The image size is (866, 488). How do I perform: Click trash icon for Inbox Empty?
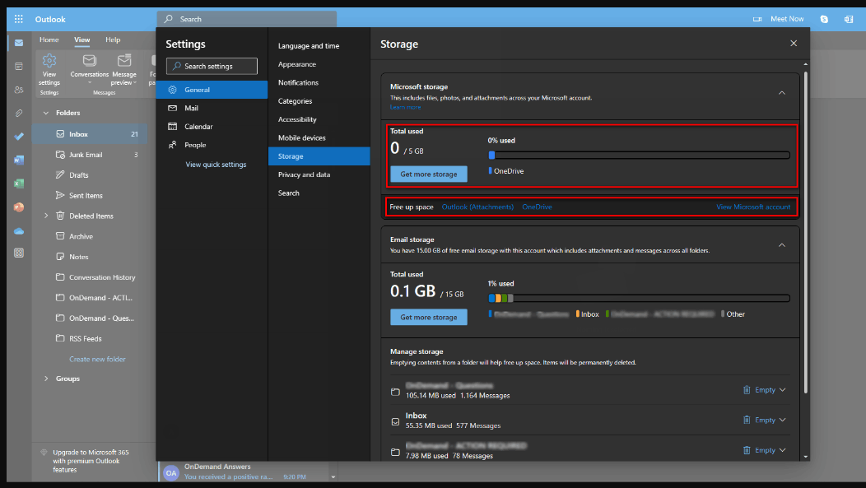click(x=747, y=420)
